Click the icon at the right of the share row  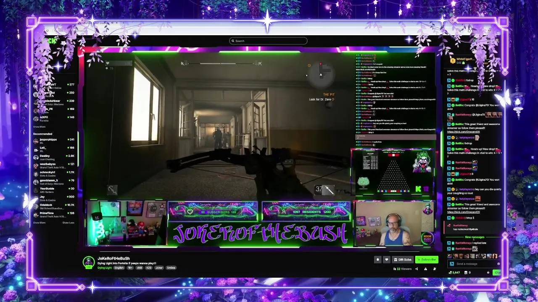pos(435,269)
